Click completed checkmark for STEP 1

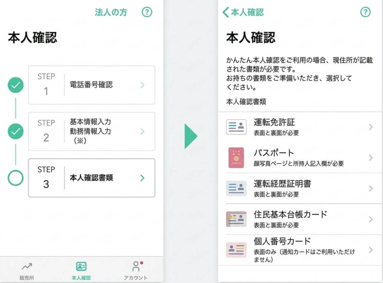tap(16, 85)
